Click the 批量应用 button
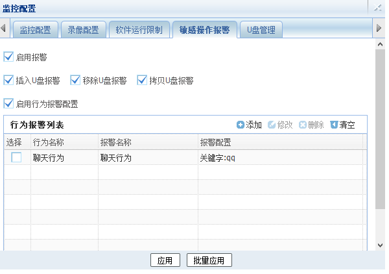The width and height of the screenshot is (389, 274). pos(209,260)
